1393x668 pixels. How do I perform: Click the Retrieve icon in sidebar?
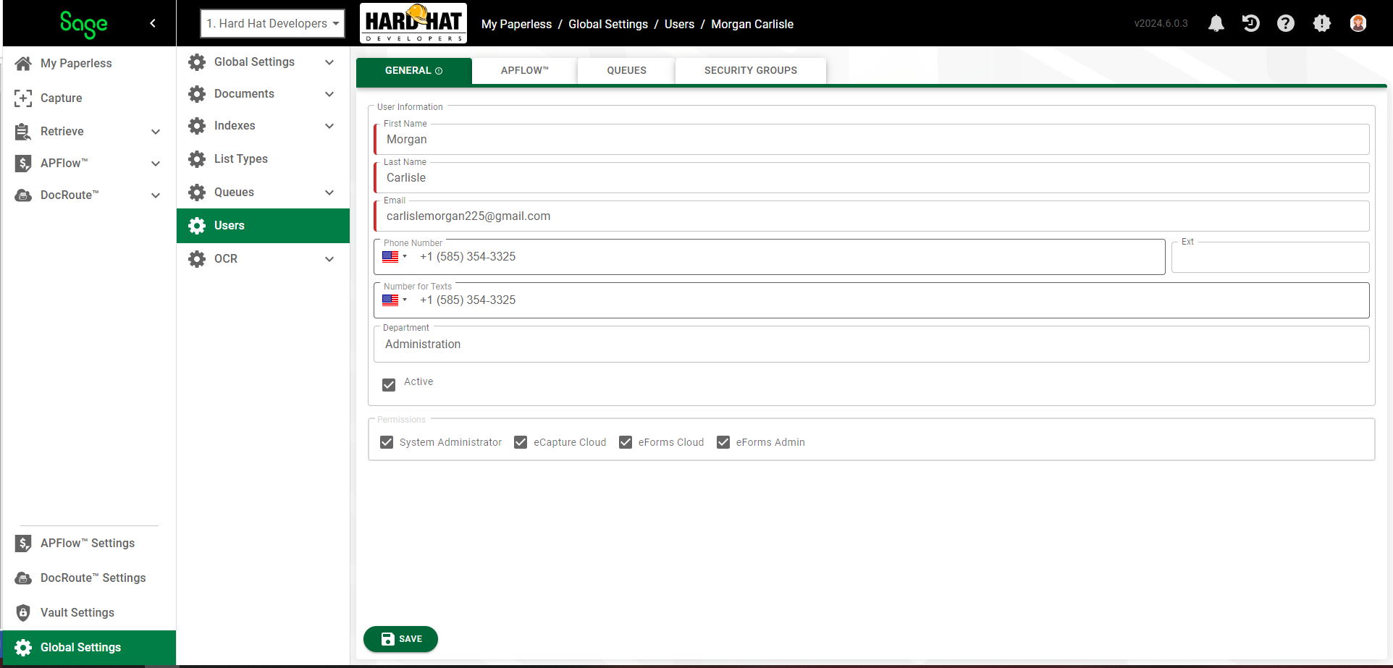[23, 131]
